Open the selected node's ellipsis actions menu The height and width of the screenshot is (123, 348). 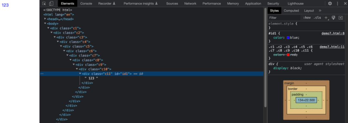tap(42, 74)
